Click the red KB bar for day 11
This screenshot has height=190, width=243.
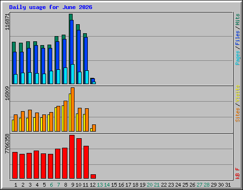pos(86,162)
